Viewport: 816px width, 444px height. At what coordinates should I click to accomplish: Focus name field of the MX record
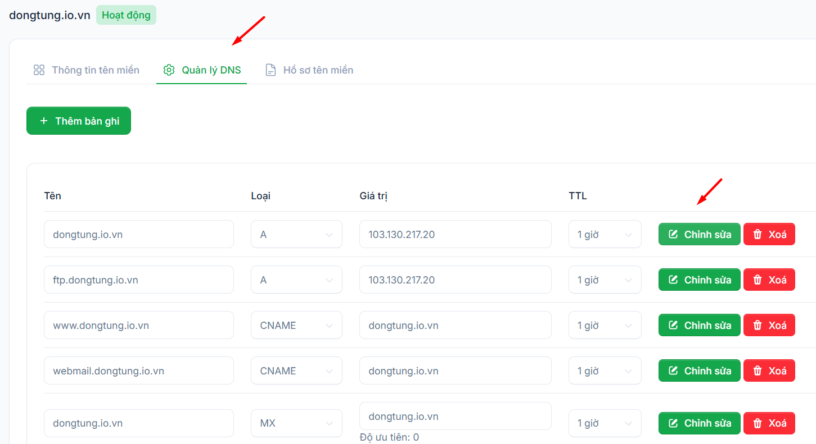point(139,423)
